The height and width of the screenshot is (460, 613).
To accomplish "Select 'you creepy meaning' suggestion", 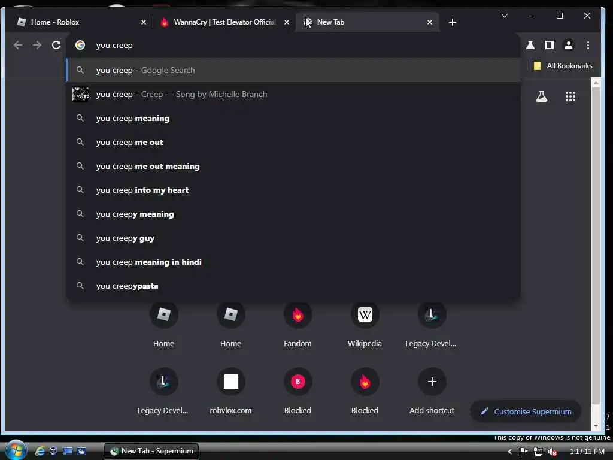I will [293, 214].
